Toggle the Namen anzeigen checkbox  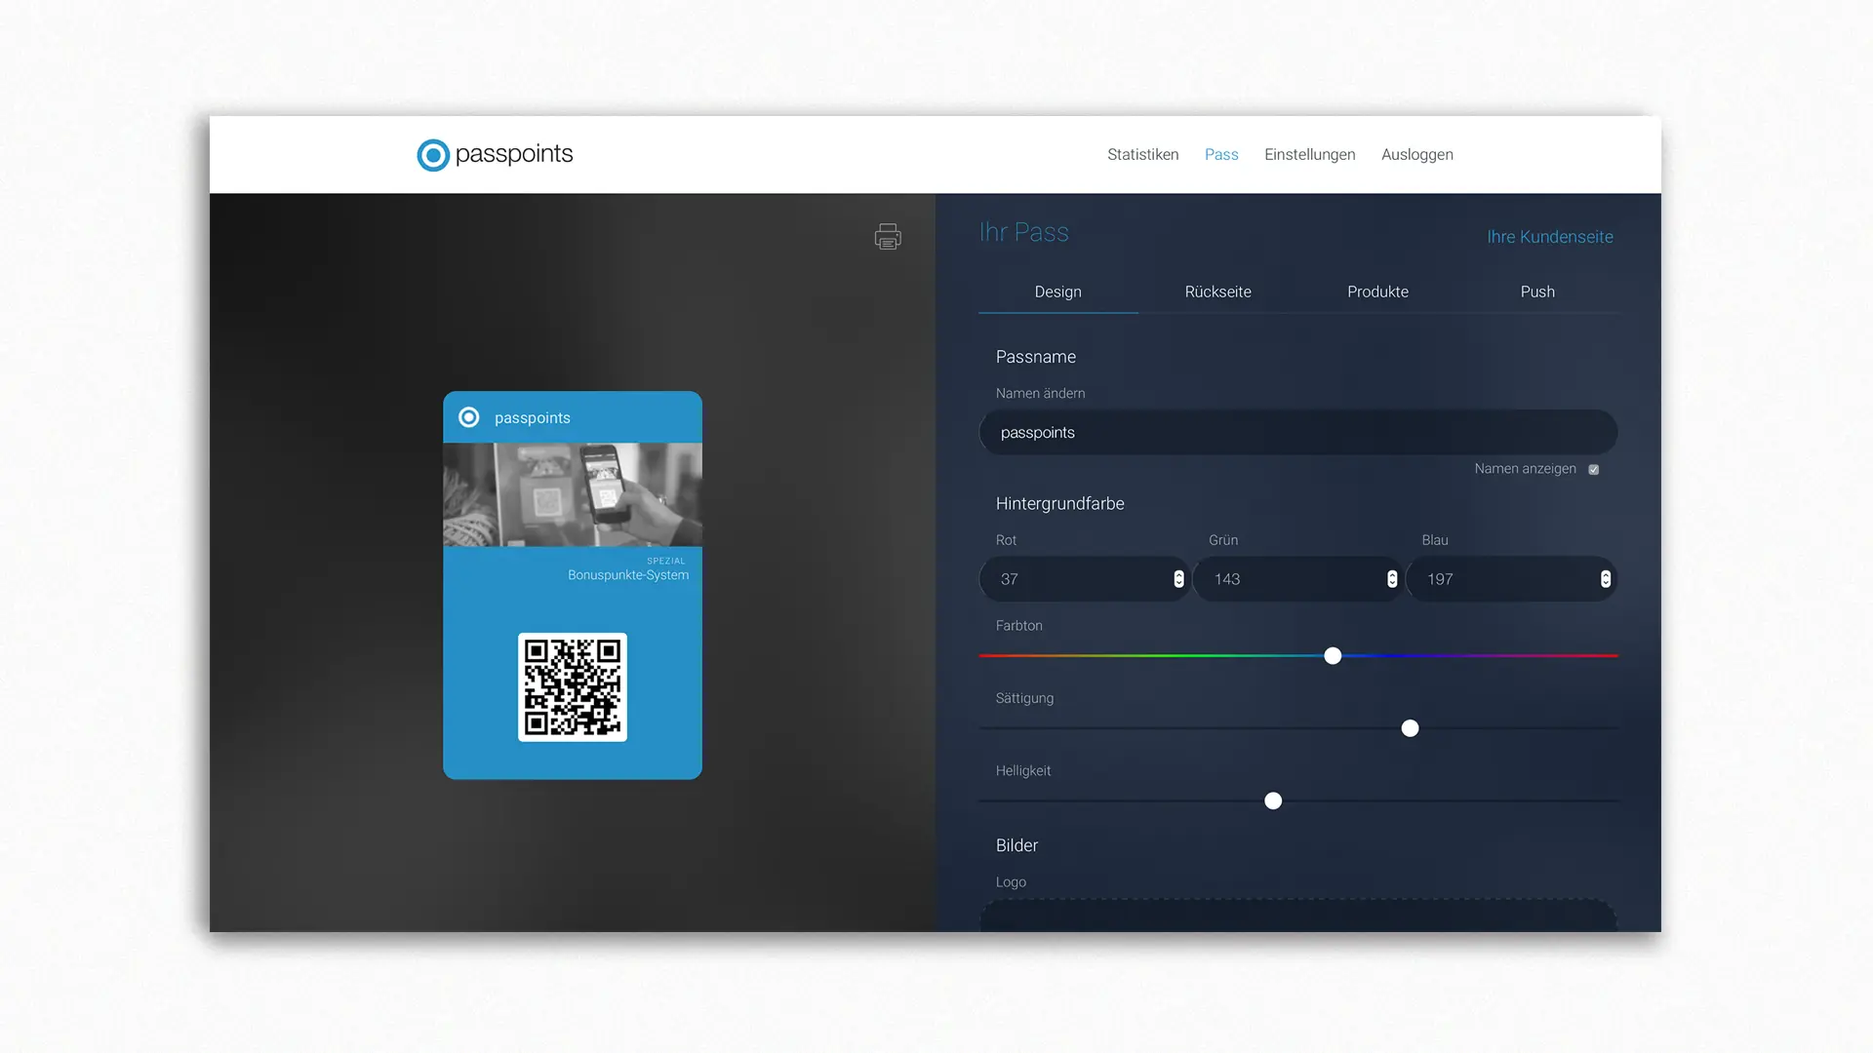pyautogui.click(x=1594, y=469)
